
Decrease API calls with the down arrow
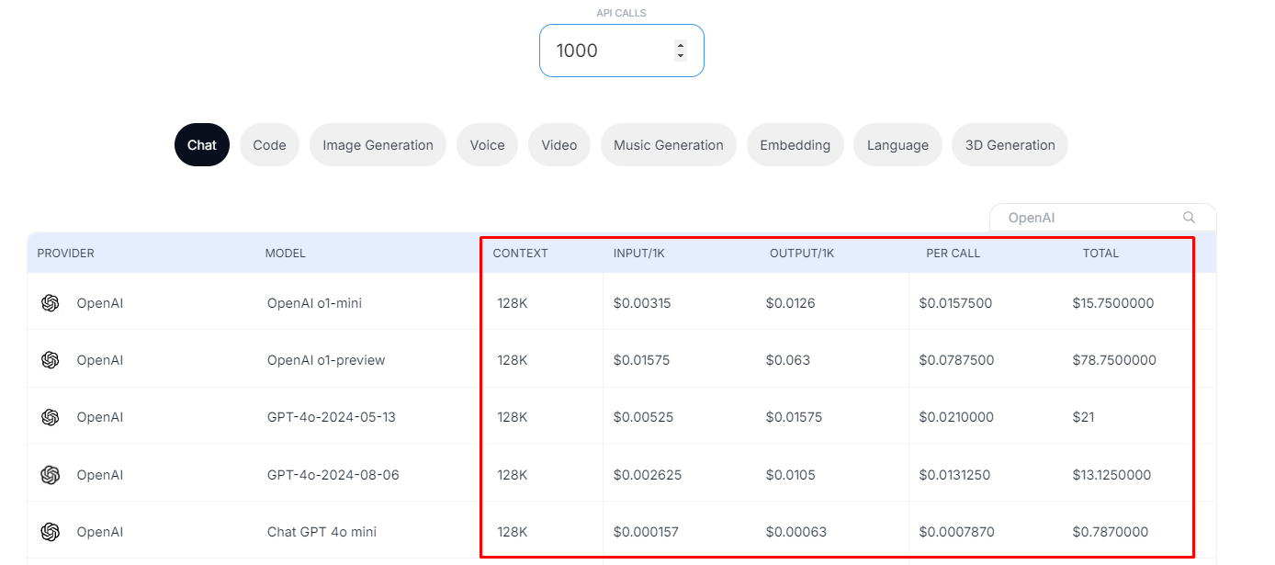[x=681, y=56]
